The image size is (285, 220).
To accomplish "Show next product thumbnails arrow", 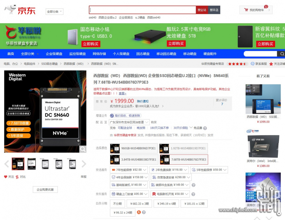I will coord(84,164).
